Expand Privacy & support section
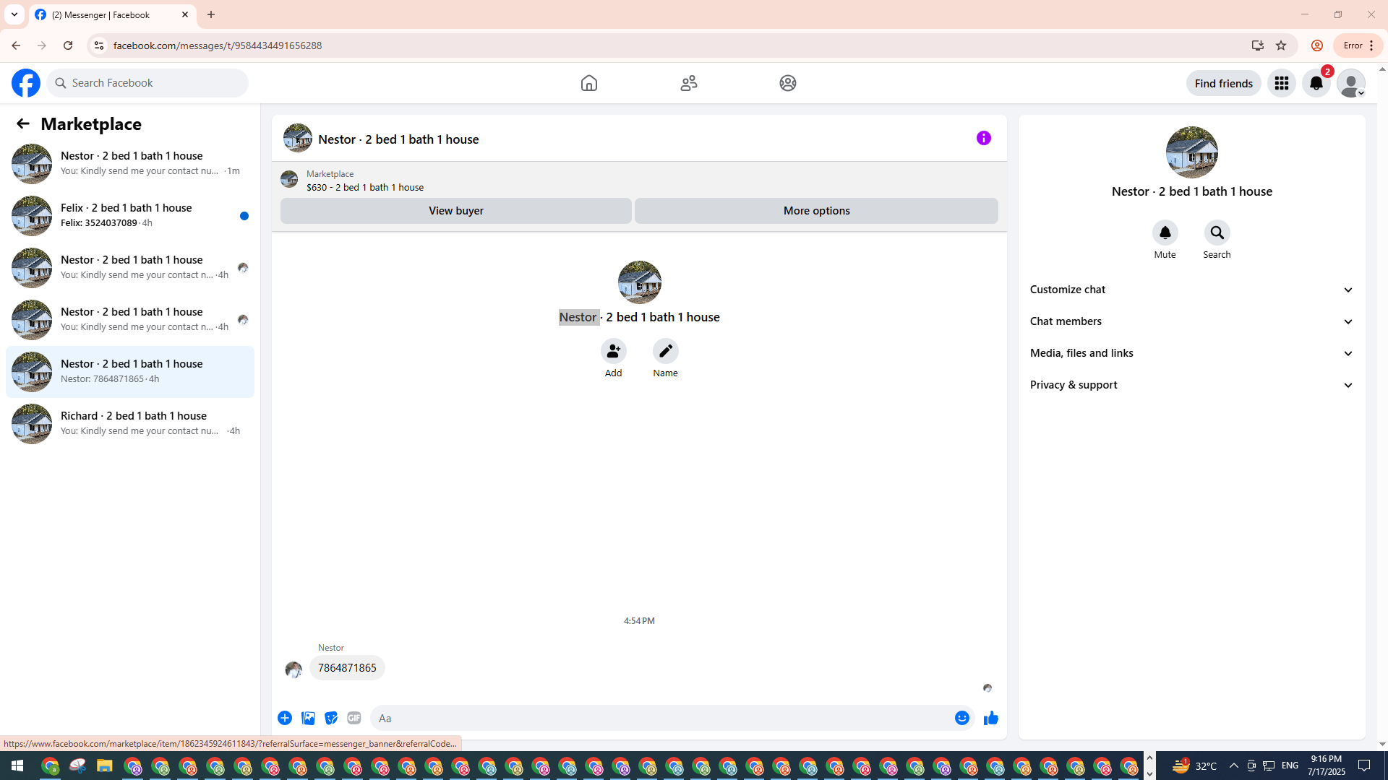This screenshot has height=780, width=1388. (1192, 385)
